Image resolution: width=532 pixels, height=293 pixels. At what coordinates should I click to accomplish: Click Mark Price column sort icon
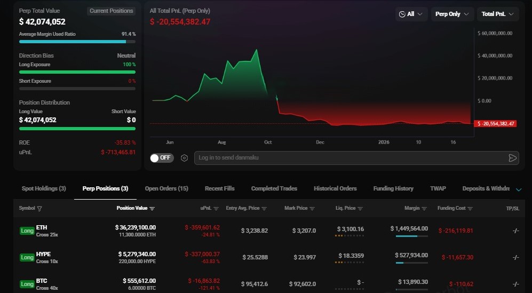point(312,209)
